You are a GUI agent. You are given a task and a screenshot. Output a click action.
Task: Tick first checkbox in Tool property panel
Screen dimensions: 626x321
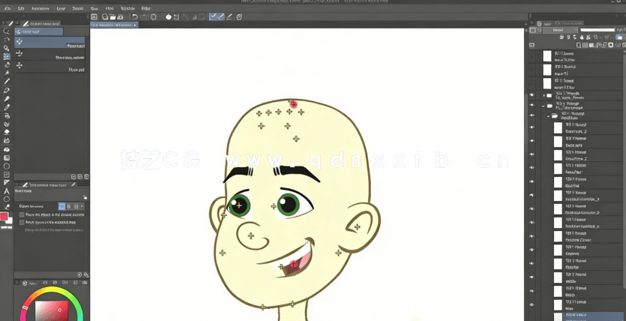click(x=22, y=214)
